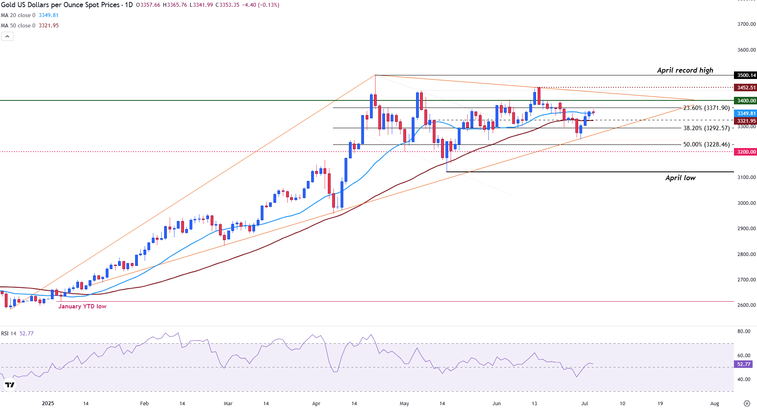Click the Jul label on time axis
The width and height of the screenshot is (757, 408).
pos(585,403)
